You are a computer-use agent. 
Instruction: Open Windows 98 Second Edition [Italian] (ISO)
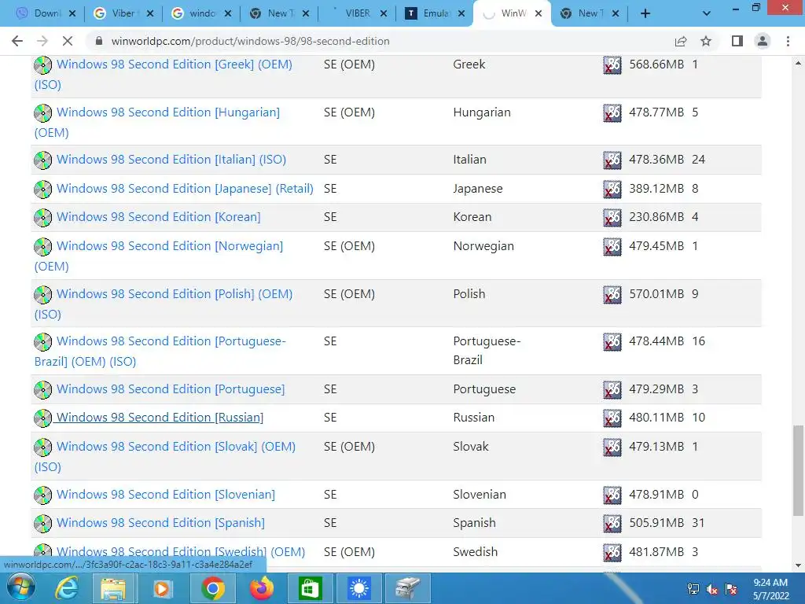click(171, 159)
